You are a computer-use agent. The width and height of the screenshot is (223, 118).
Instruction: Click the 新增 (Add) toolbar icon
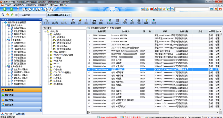click(x=73, y=21)
